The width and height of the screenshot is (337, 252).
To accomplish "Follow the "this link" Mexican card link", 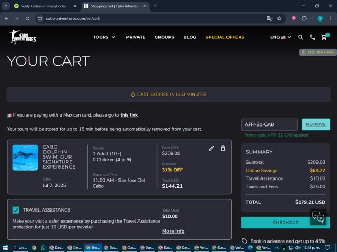I will [x=129, y=115].
